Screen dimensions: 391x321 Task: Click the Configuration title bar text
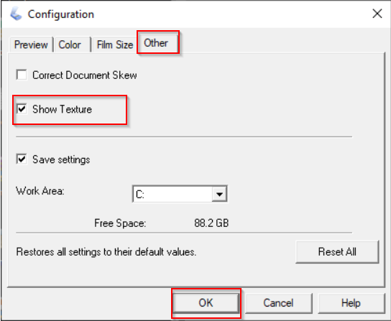[61, 14]
